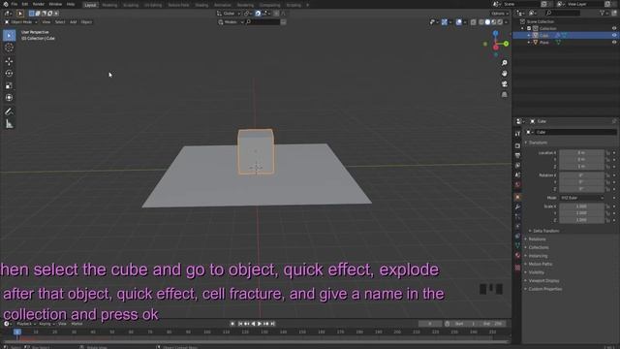
Task: Uncheck the Collection exclude checkbox
Action: click(529, 28)
